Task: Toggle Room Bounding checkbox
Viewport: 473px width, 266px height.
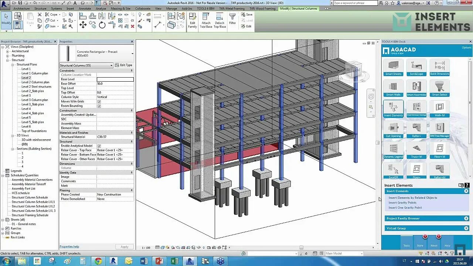Action: [99, 106]
